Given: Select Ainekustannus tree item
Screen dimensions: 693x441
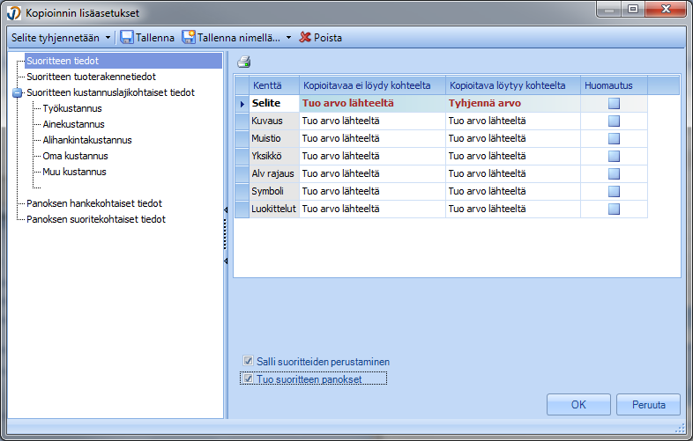Looking at the screenshot, I should 73,124.
